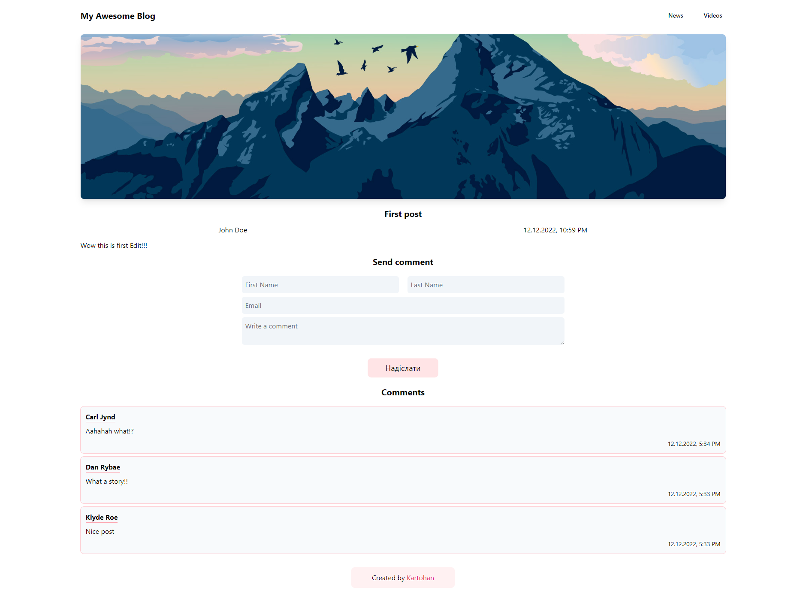Open the Videos menu link
The height and width of the screenshot is (593, 806).
pos(712,15)
